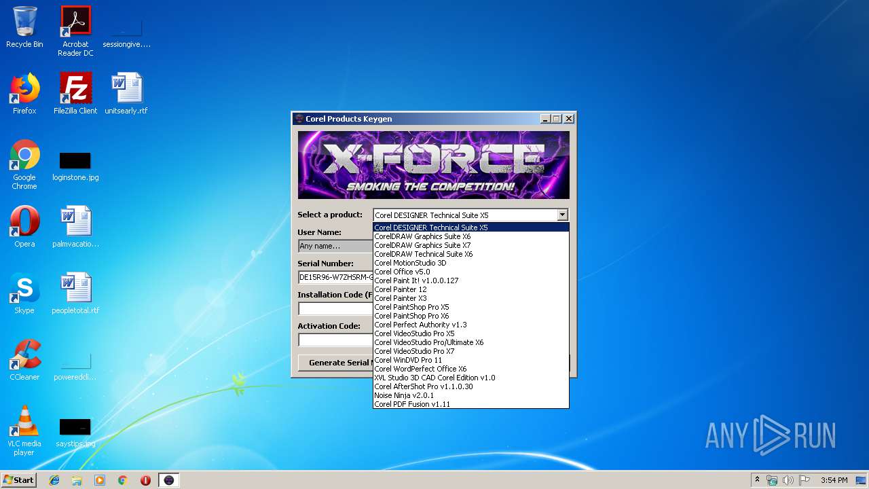Pick Corel PDF Fusion v1.11 entry
The width and height of the screenshot is (869, 489).
pos(471,404)
